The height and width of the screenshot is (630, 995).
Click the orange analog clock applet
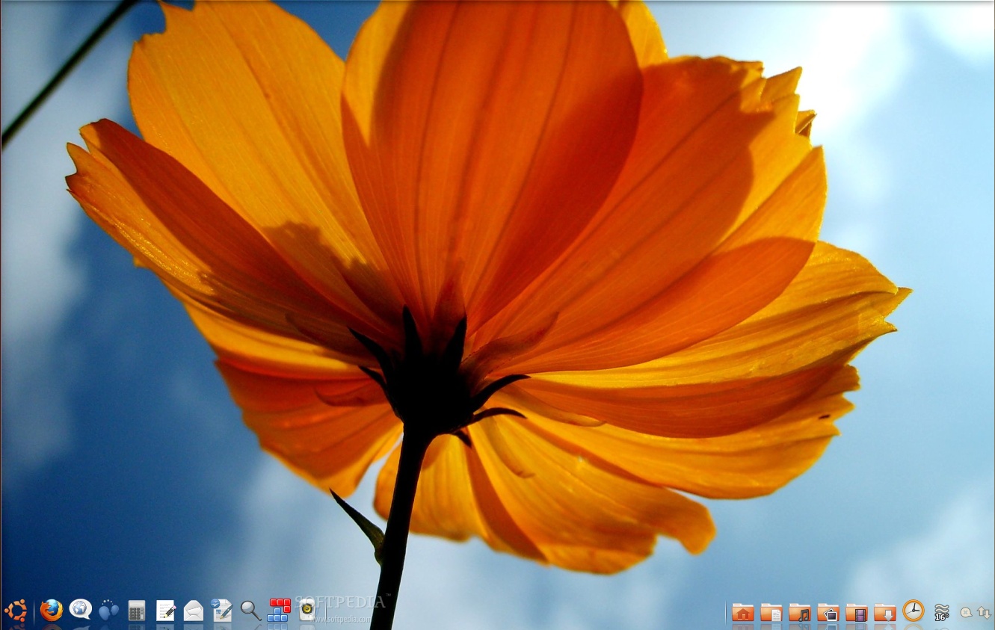(x=913, y=611)
